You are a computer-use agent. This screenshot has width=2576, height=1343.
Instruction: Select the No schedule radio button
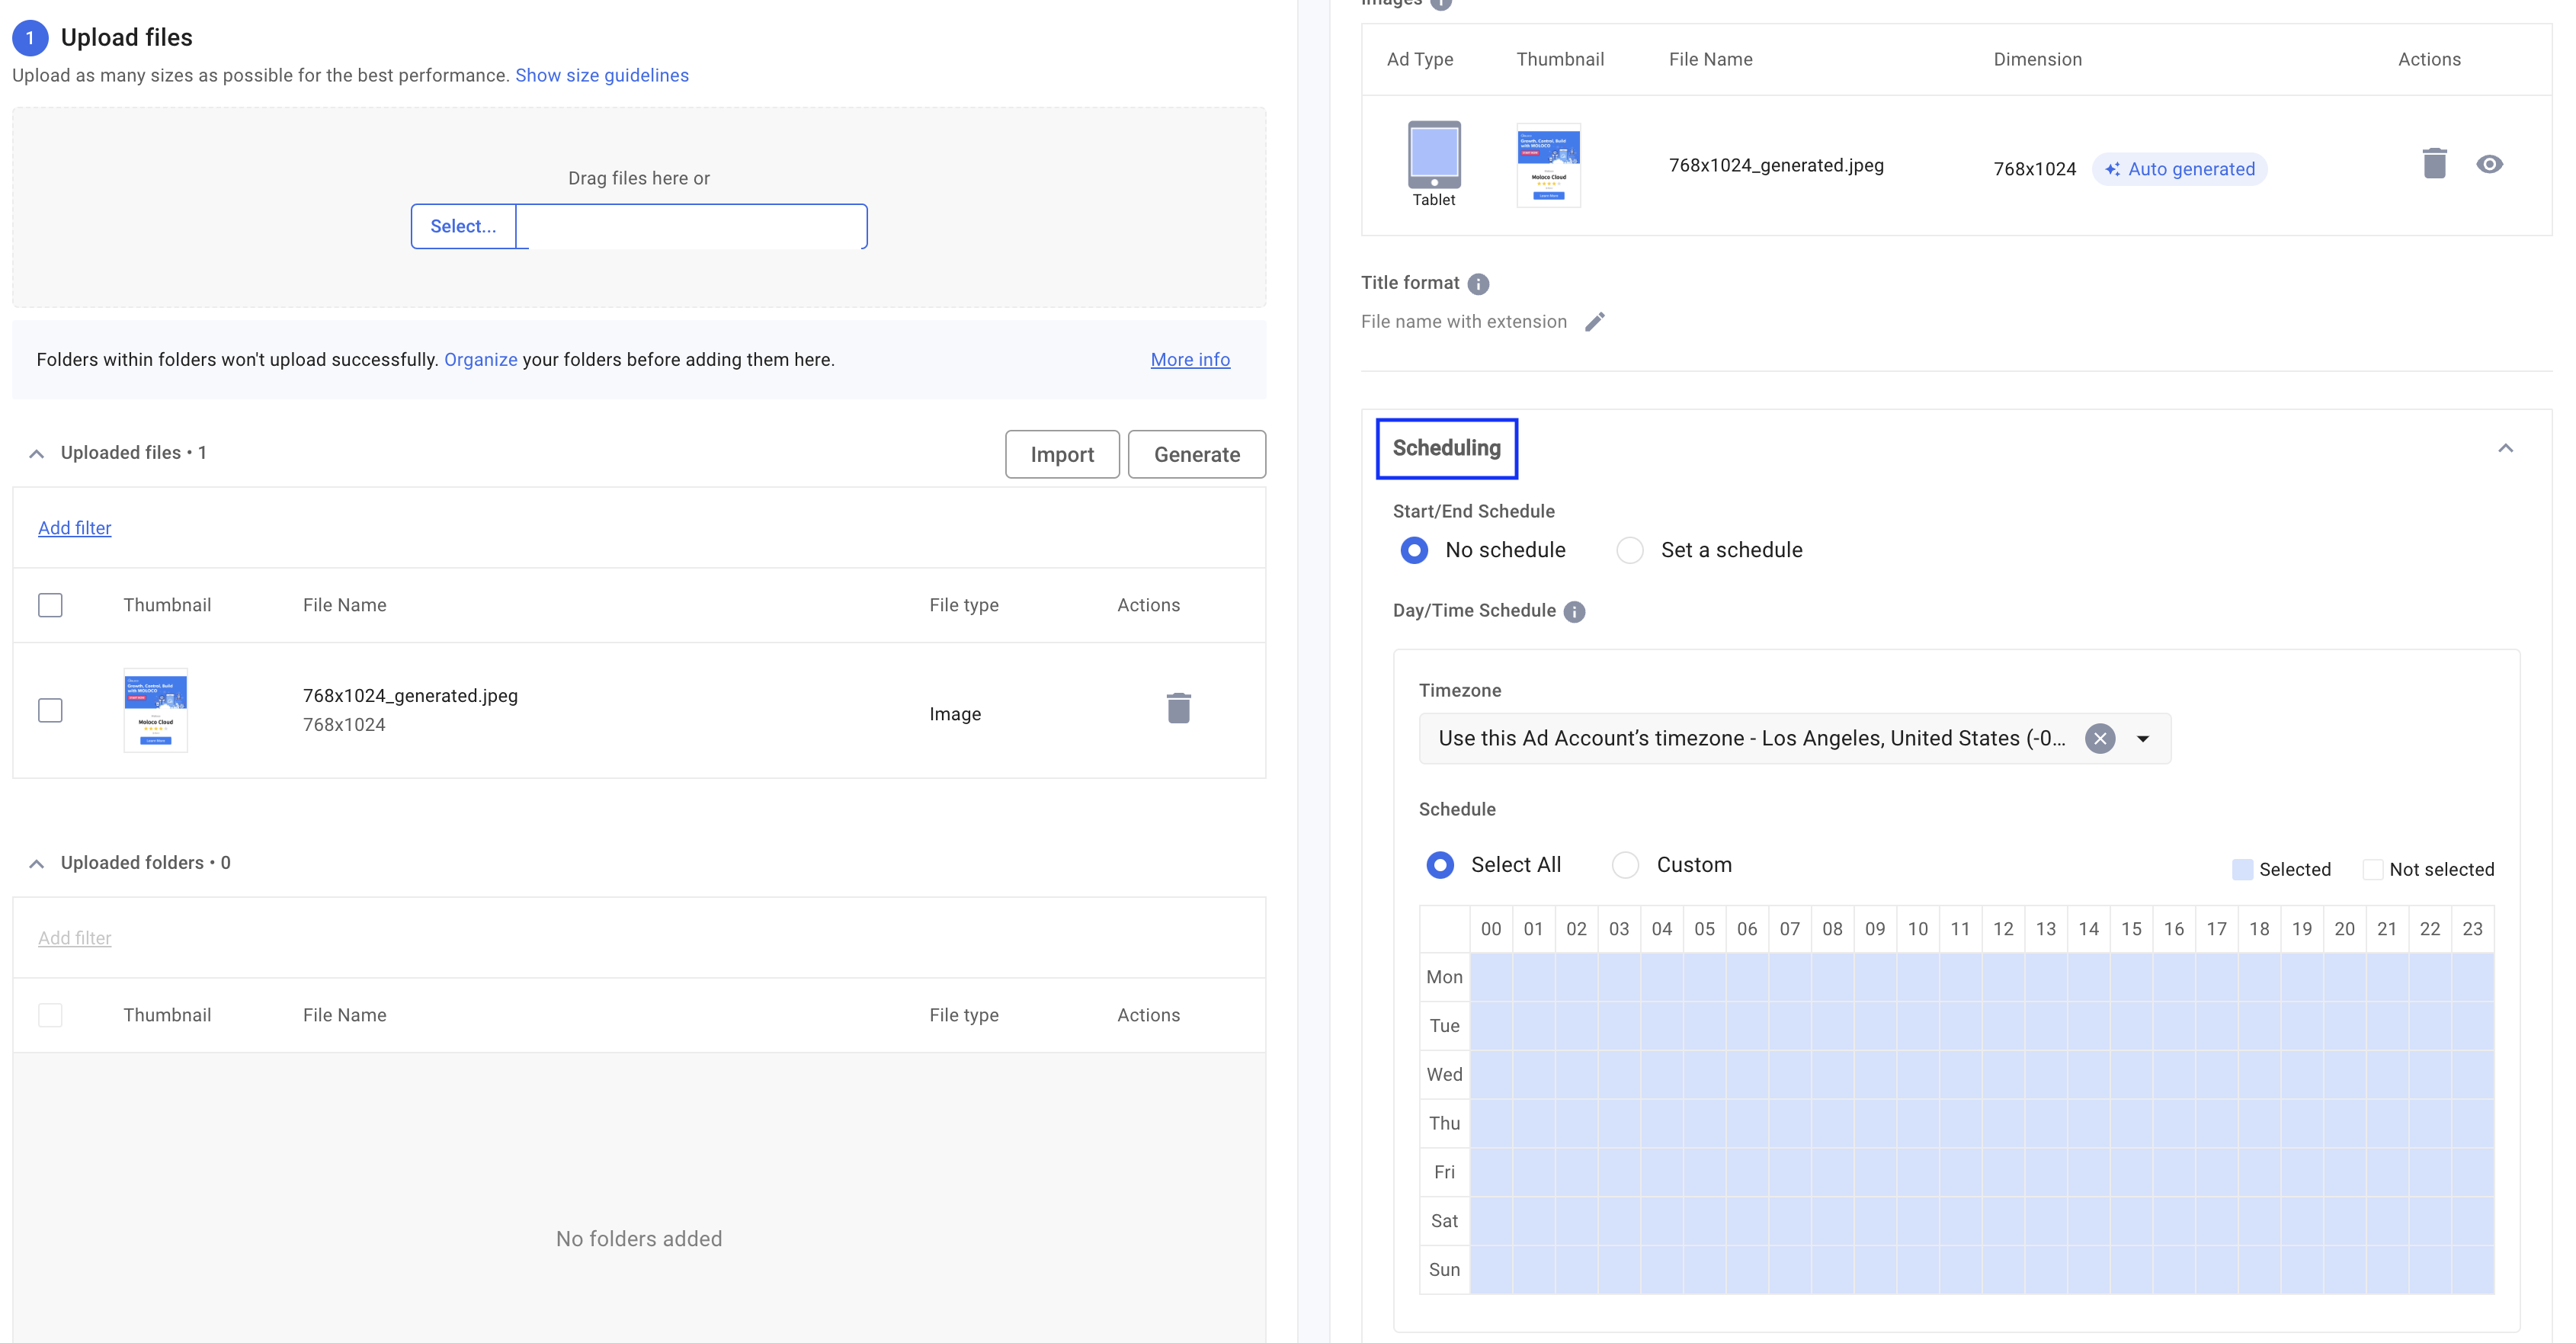1413,550
